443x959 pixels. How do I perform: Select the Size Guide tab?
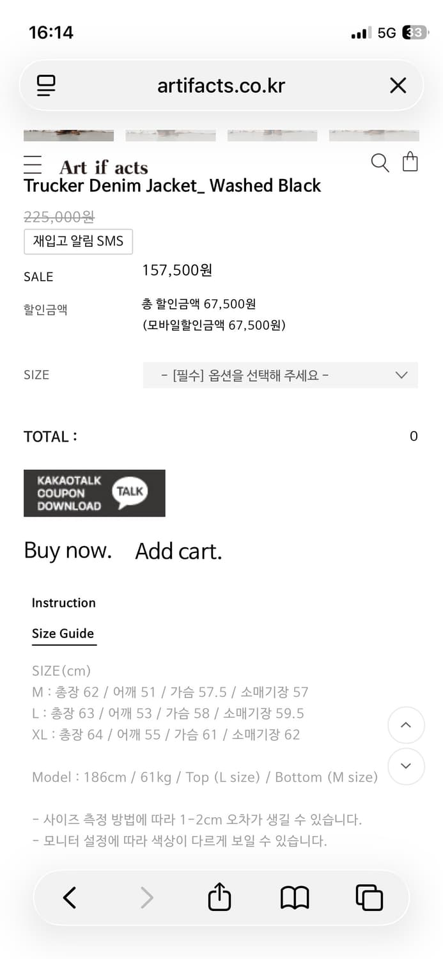[63, 634]
